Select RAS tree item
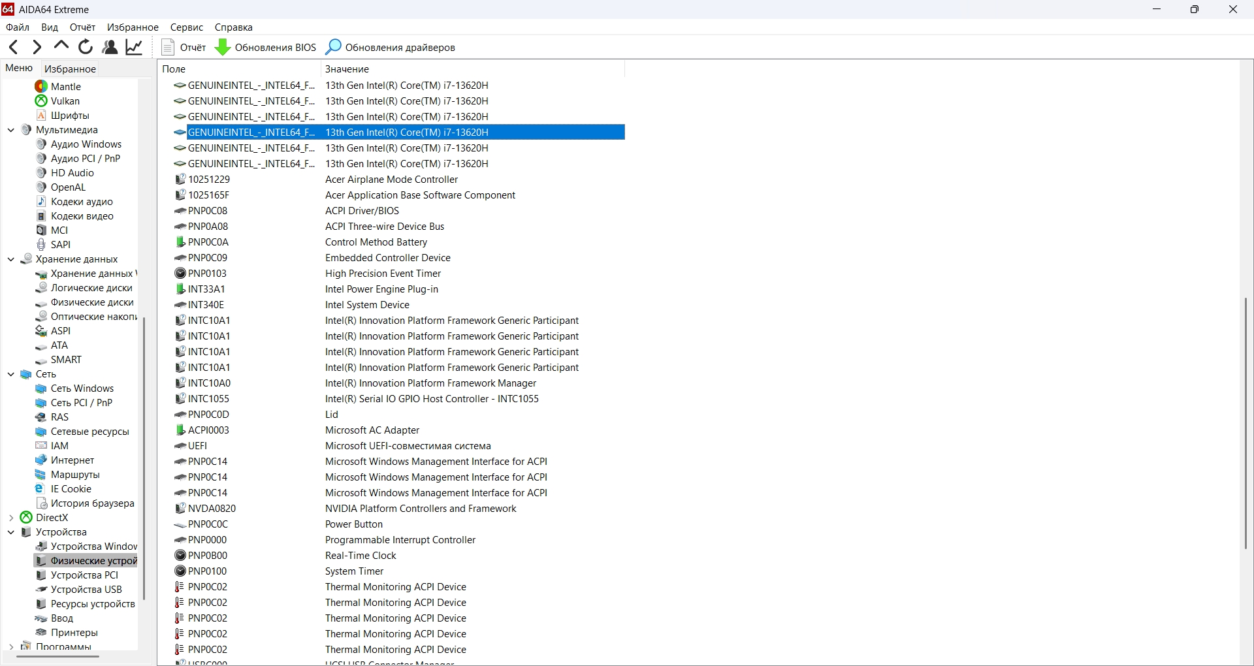This screenshot has width=1254, height=666. [52, 417]
